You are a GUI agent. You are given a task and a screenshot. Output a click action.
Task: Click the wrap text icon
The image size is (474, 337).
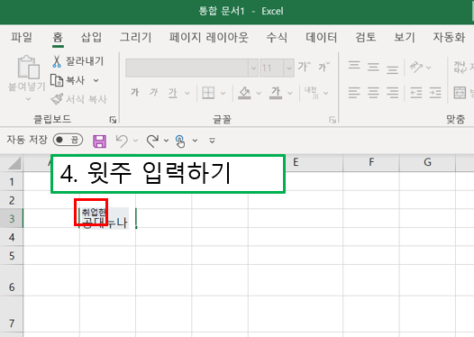pos(460,67)
